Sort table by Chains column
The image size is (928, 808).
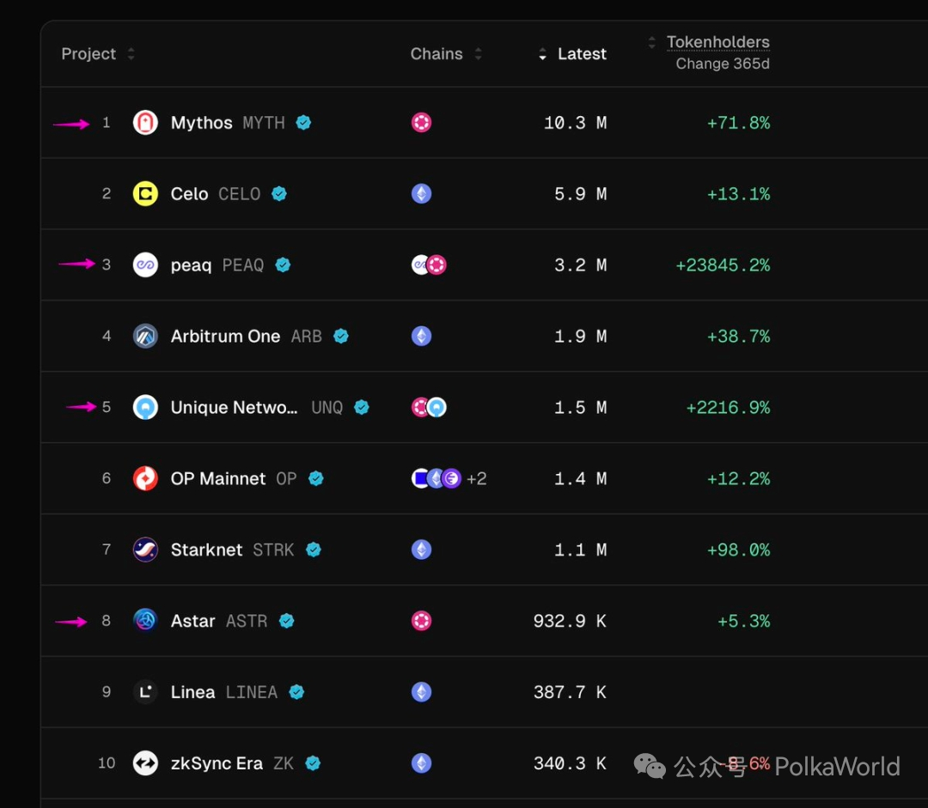pos(437,54)
